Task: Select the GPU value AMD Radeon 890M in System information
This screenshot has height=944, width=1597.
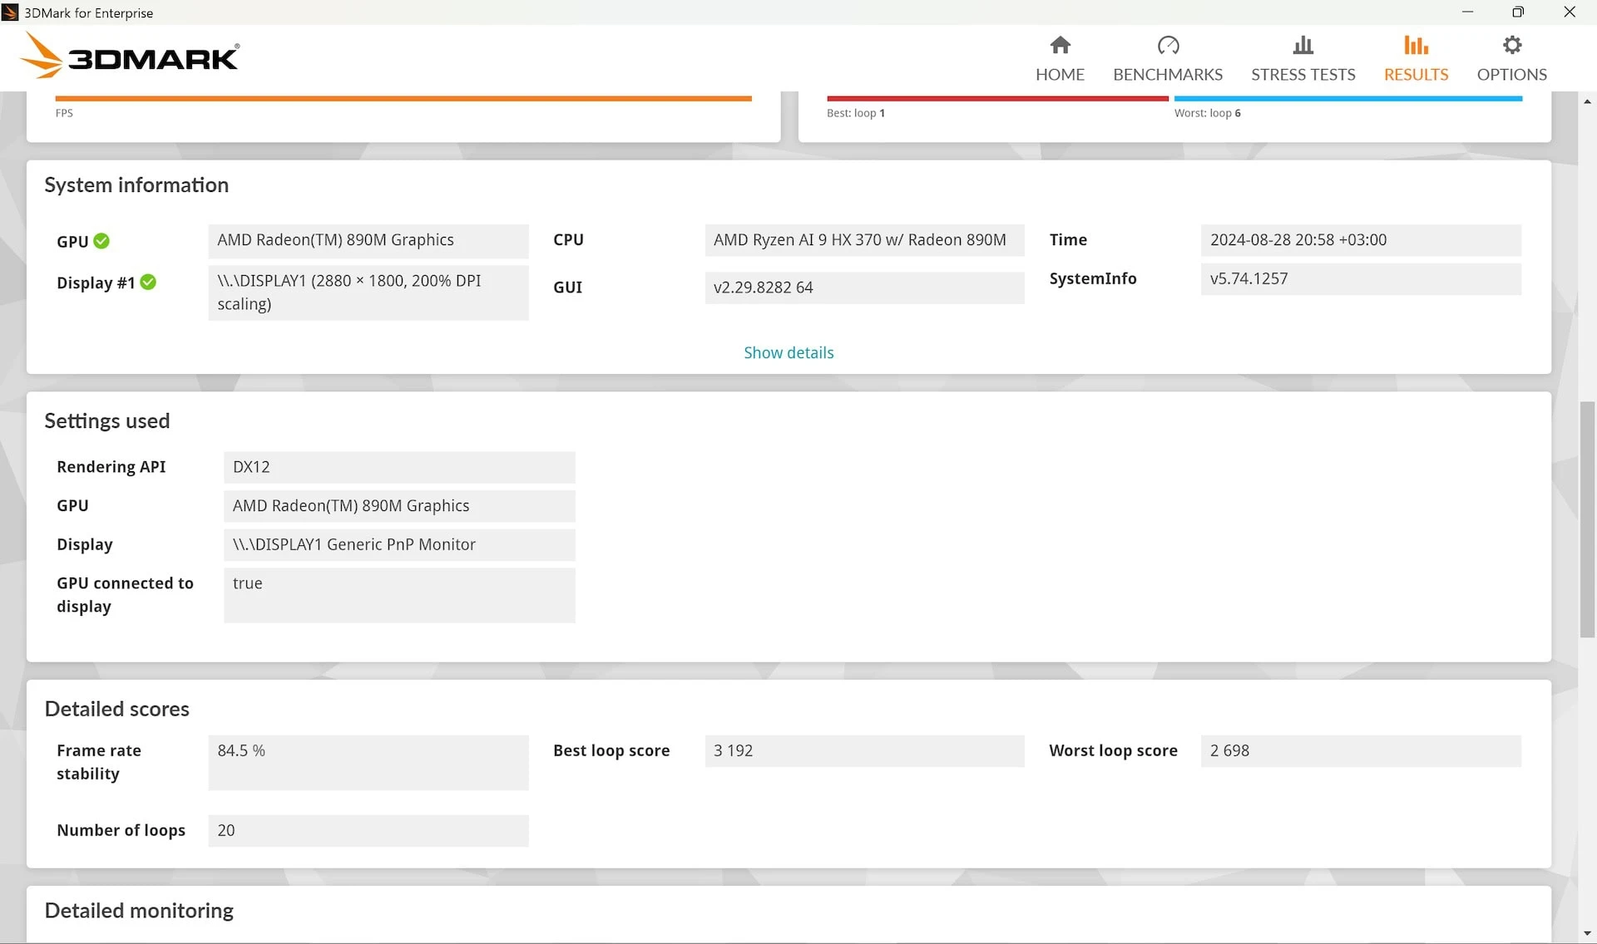Action: click(x=368, y=240)
